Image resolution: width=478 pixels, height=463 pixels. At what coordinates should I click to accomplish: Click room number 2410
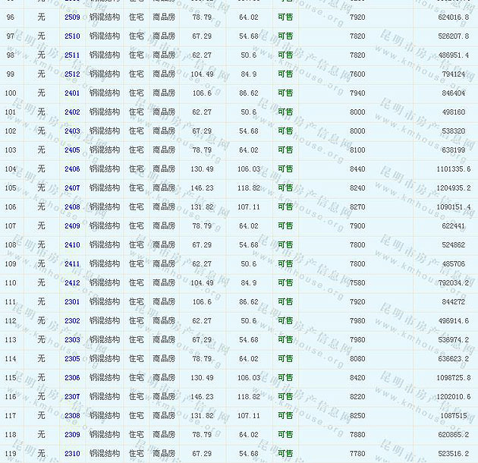click(x=72, y=244)
